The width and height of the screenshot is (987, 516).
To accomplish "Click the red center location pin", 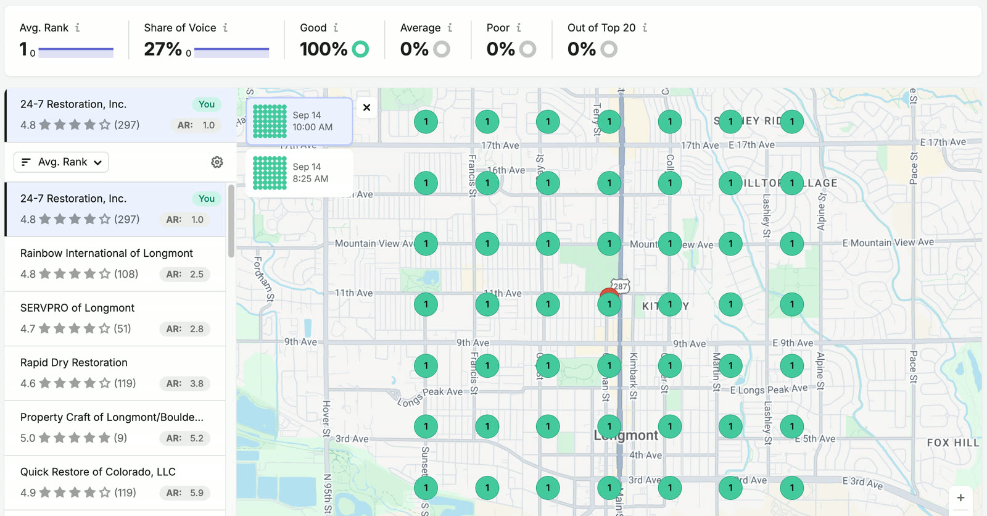I will [609, 291].
